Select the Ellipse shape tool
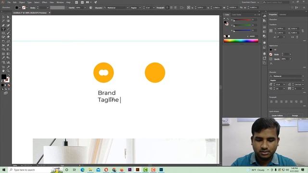Viewport: 308px width, 173px height. tap(3, 33)
